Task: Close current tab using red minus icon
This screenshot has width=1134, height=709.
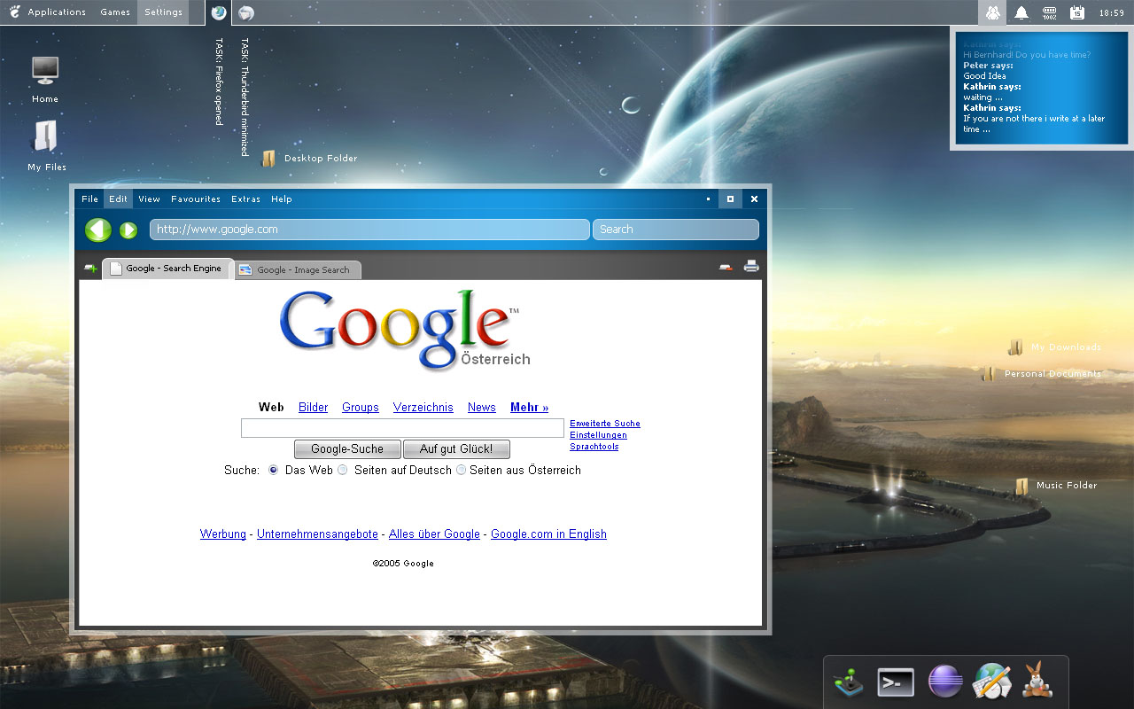Action: 726,267
